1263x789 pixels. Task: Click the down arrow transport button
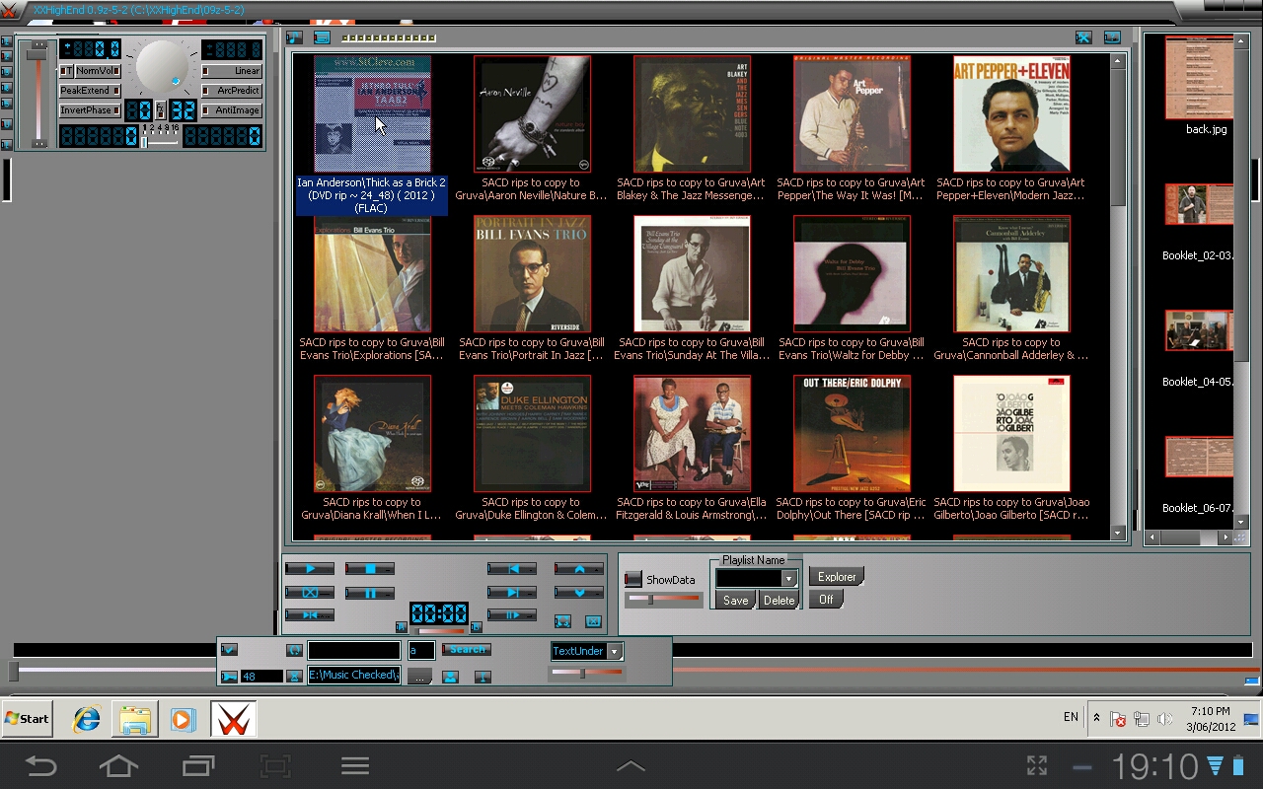tap(579, 593)
